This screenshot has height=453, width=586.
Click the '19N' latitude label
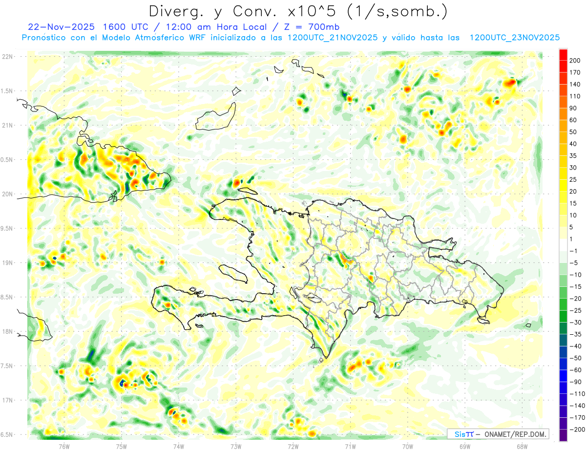point(7,263)
